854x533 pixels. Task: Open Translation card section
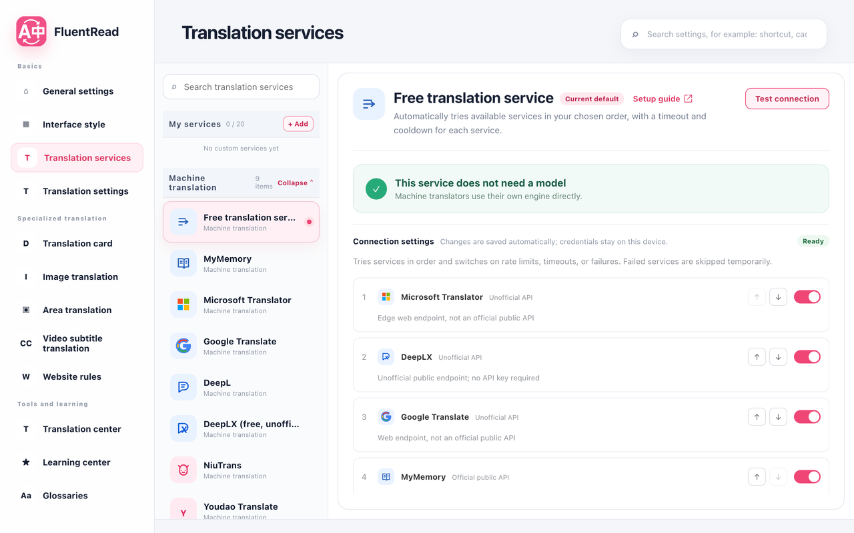coord(77,243)
